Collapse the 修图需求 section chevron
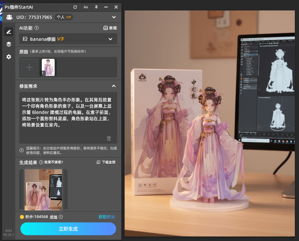The width and height of the screenshot is (299, 241). [x=113, y=86]
